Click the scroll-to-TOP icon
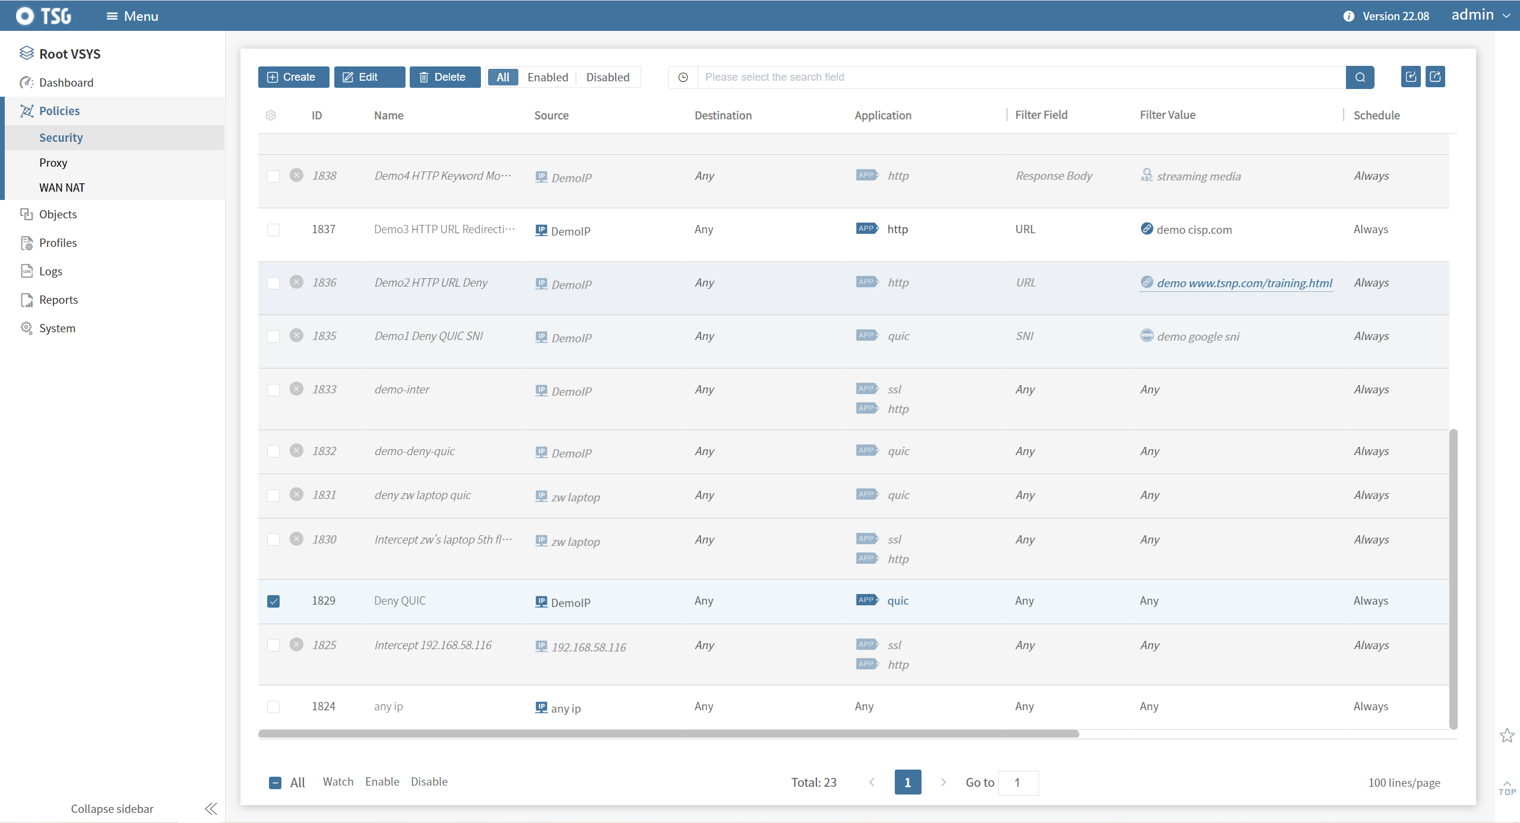The width and height of the screenshot is (1520, 823). pyautogui.click(x=1507, y=788)
